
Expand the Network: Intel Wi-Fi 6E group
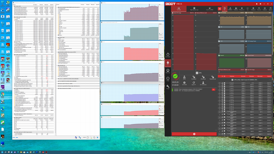coord(57,84)
